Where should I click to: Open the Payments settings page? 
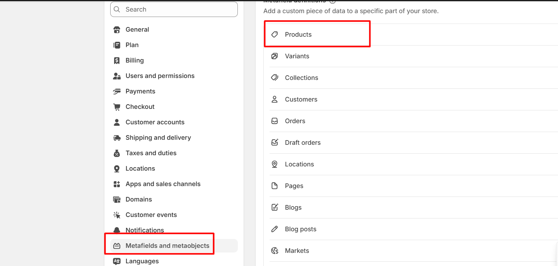click(x=140, y=91)
